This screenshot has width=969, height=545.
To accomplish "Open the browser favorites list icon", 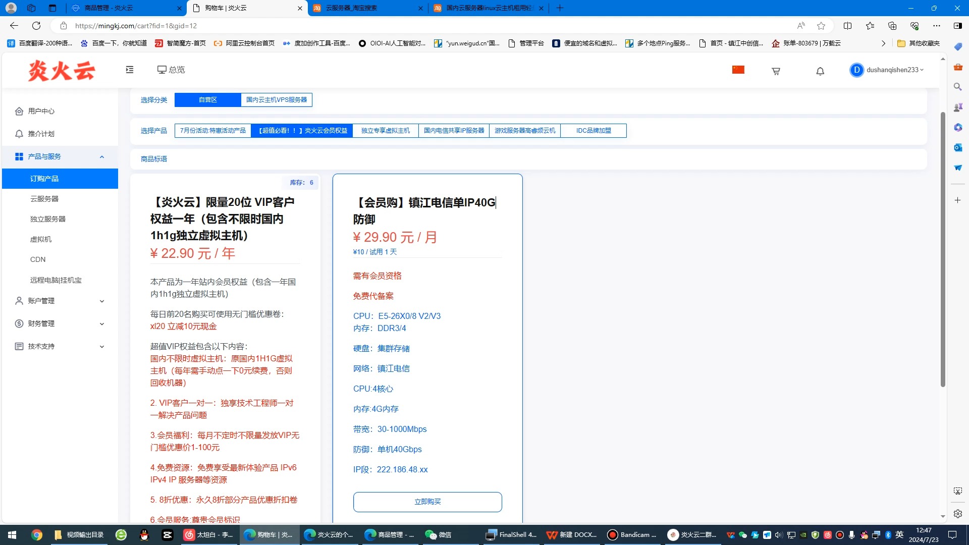I will [x=870, y=26].
